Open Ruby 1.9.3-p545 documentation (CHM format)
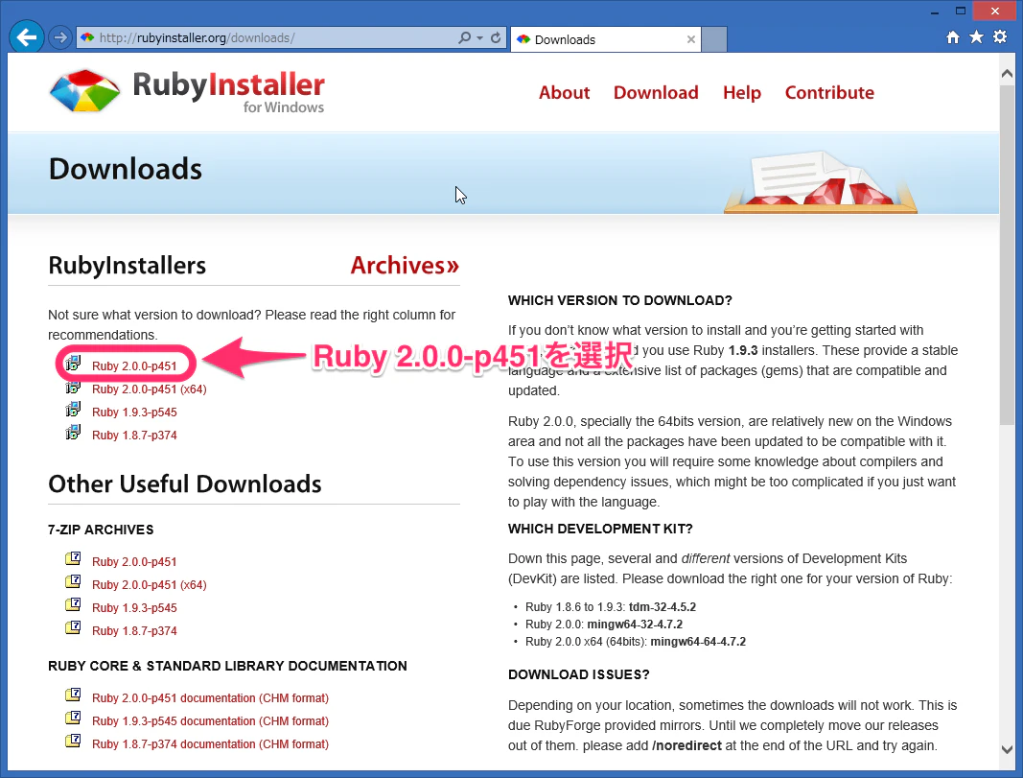1023x778 pixels. [x=210, y=721]
